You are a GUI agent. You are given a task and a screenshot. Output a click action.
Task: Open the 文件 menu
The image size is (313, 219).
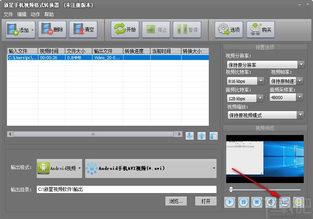(x=8, y=14)
